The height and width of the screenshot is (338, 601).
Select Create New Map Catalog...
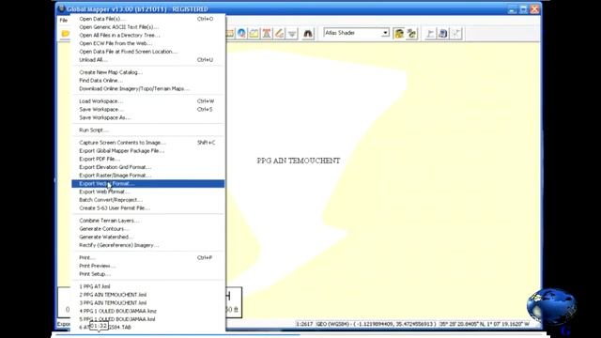[148, 72]
